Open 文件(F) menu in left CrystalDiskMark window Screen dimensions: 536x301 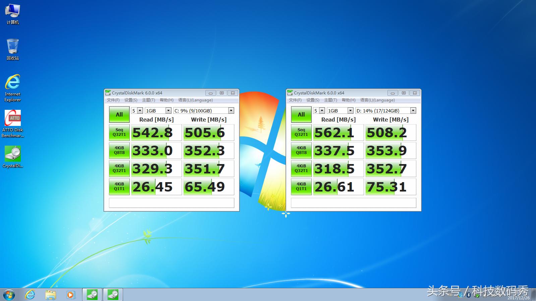click(x=113, y=100)
